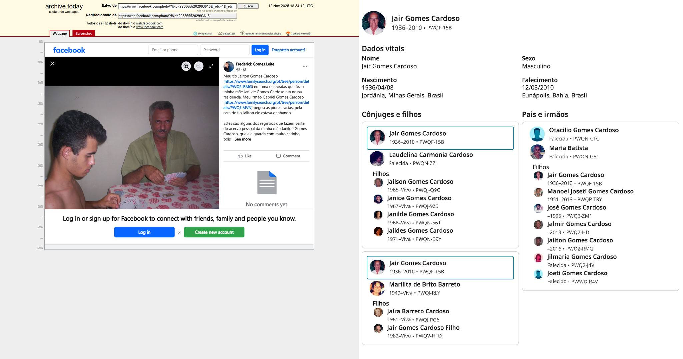
Task: Click the zoom in magnifier on photo
Action: pyautogui.click(x=186, y=66)
